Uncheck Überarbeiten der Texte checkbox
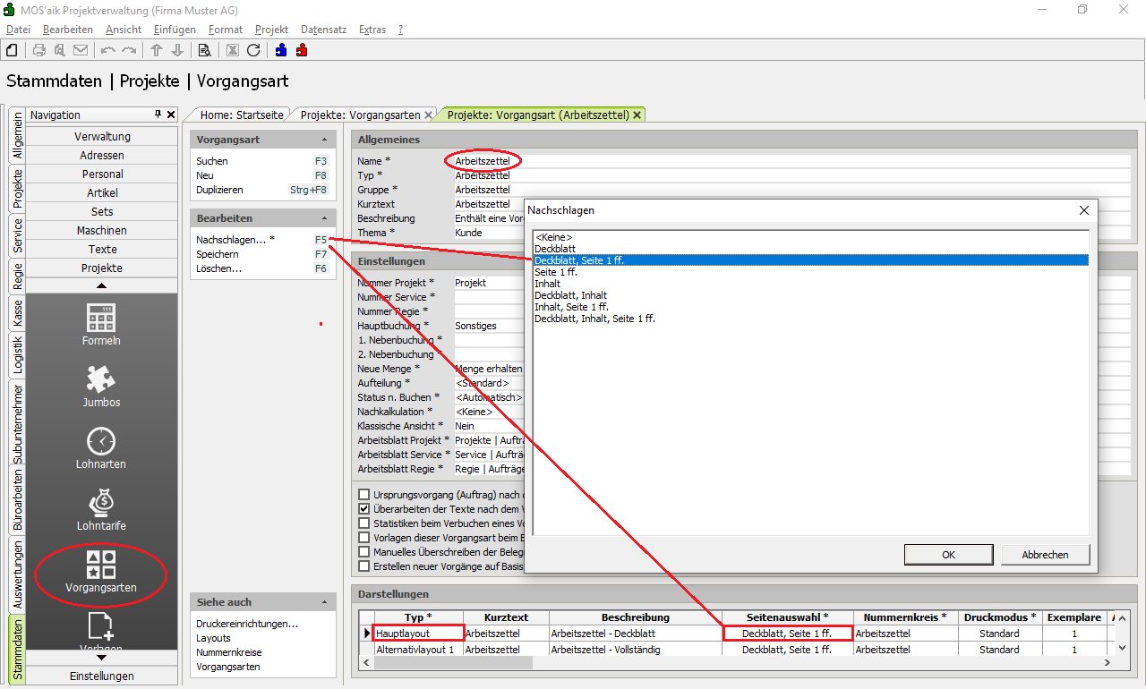 coord(364,509)
